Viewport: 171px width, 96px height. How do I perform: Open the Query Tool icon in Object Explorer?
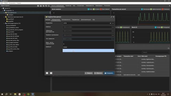[x=38, y=6]
